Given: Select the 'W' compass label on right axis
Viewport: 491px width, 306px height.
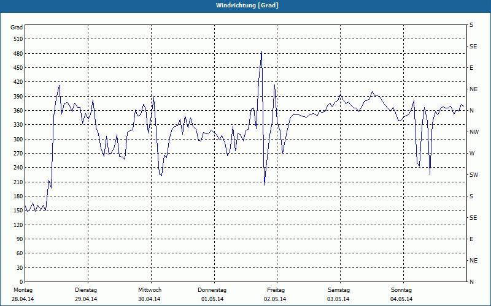Looking at the screenshot, I should (x=472, y=154).
